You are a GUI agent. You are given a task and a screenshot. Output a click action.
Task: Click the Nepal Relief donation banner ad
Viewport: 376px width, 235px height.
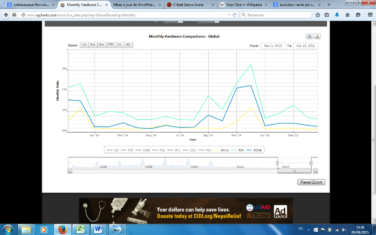(186, 211)
